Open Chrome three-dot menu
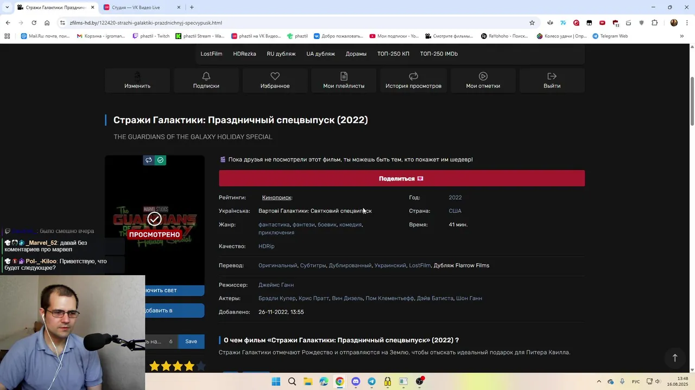The width and height of the screenshot is (695, 390). pyautogui.click(x=687, y=23)
